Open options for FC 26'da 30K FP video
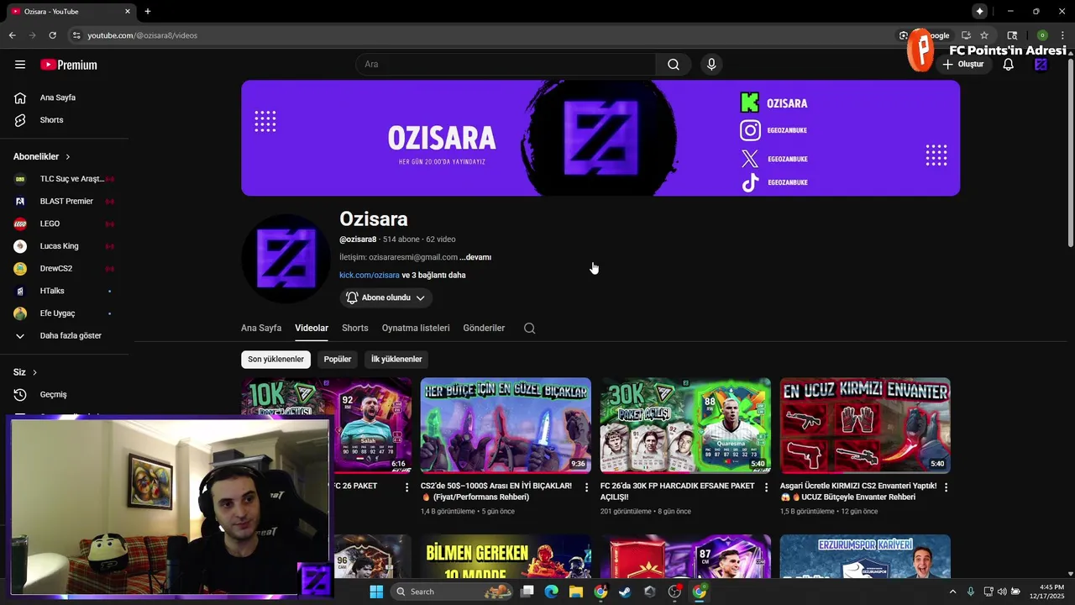Viewport: 1075px width, 605px height. pos(766,487)
